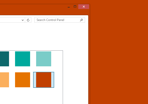Refresh the Control Panel view
Screen dimensions: 148x104
tap(28, 20)
